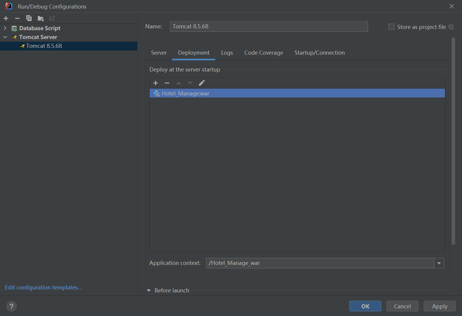Click the Database Script node icon
462x316 pixels.
coord(14,28)
